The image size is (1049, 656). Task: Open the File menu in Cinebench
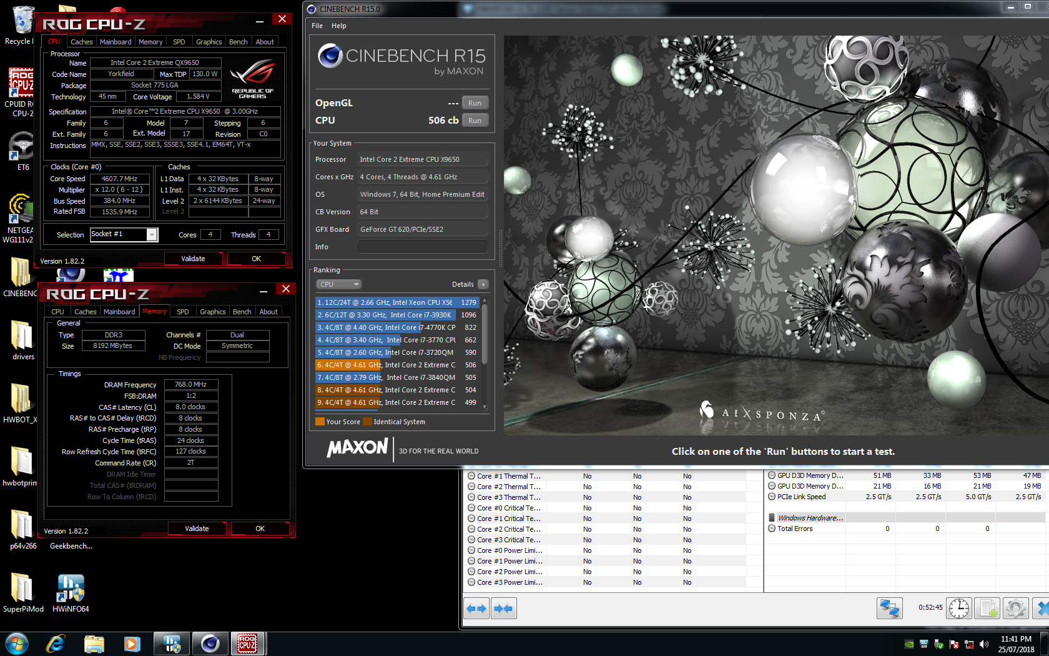317,26
